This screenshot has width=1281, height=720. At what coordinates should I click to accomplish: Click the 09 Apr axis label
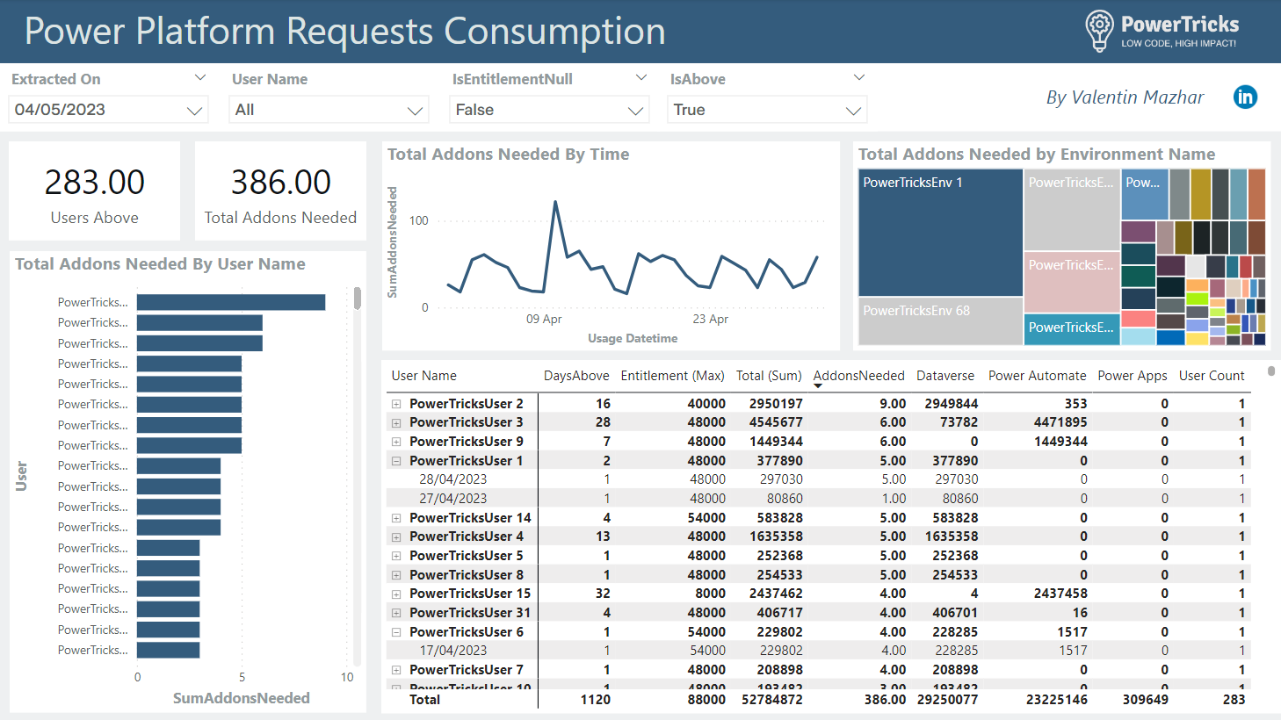pos(544,319)
